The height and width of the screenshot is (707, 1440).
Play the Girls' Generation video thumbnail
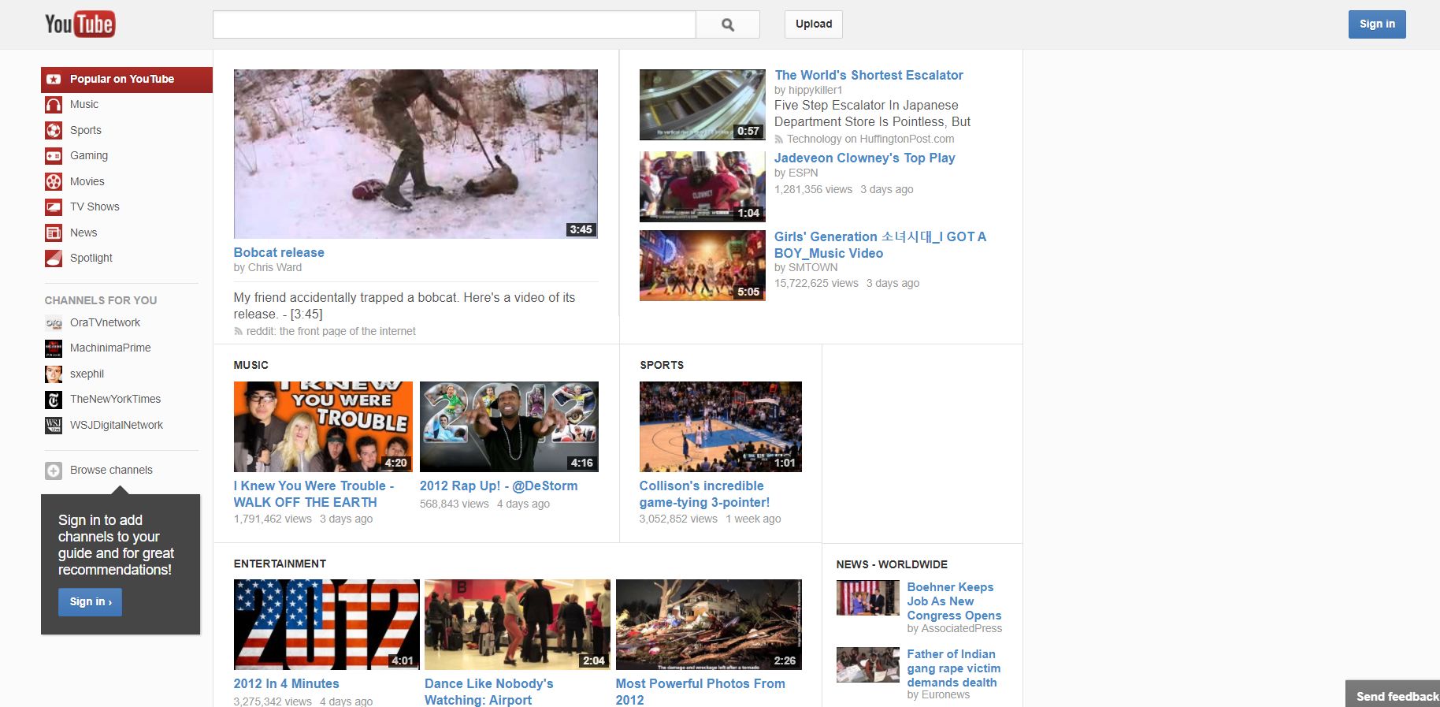click(x=703, y=266)
